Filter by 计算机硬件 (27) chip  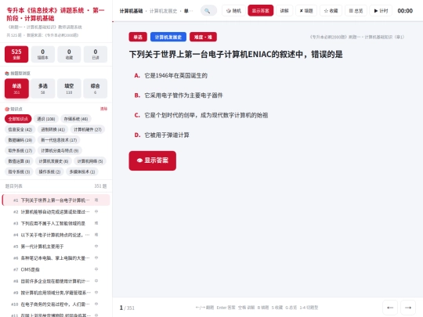[x=88, y=130]
